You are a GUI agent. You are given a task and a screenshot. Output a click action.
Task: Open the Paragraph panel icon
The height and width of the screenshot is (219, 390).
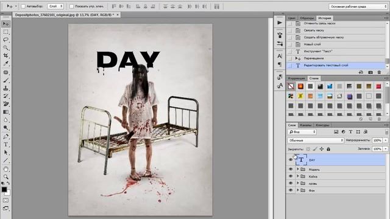(x=280, y=64)
